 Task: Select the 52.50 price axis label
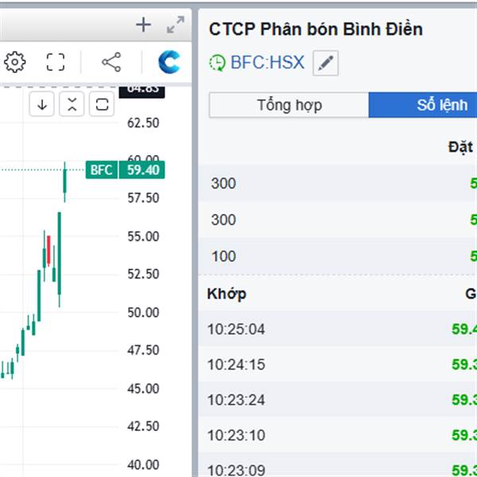point(143,274)
